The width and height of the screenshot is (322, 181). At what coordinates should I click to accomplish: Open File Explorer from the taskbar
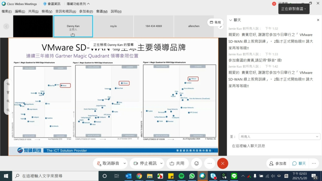coord(150,176)
